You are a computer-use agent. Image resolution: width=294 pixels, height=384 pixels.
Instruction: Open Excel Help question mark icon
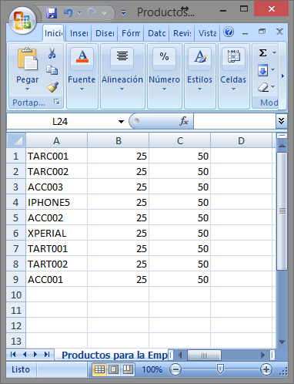(x=229, y=32)
